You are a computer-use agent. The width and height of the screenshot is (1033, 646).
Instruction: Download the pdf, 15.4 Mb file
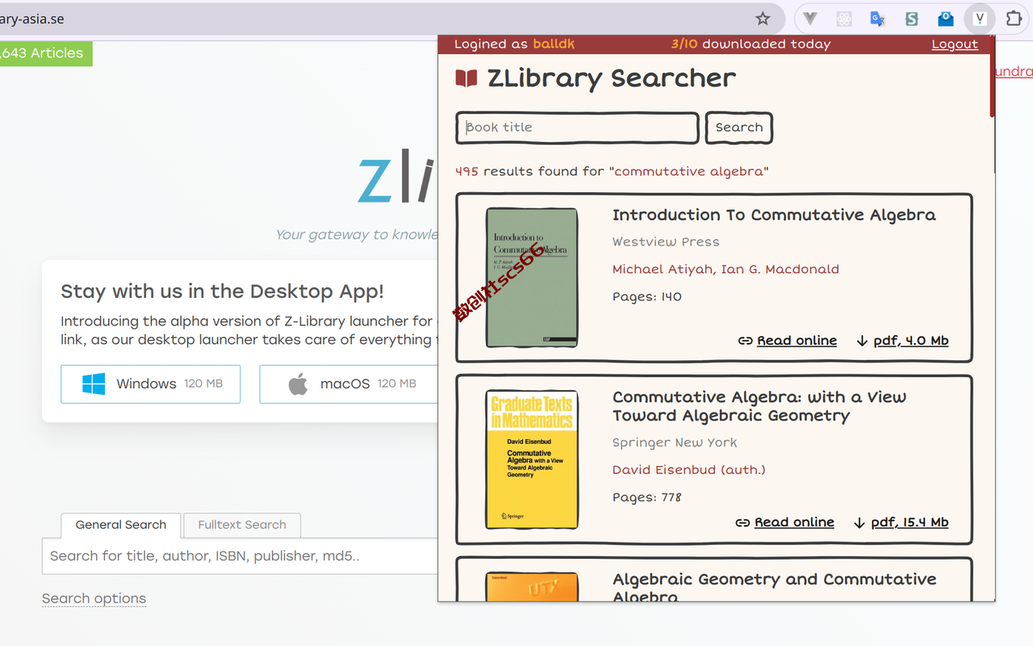910,522
